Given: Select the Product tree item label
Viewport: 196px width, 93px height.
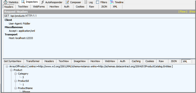Looking at the screenshot, I should pyautogui.click(x=18, y=70).
